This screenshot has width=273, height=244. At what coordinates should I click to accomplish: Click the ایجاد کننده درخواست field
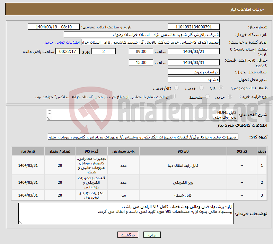coord(150,42)
